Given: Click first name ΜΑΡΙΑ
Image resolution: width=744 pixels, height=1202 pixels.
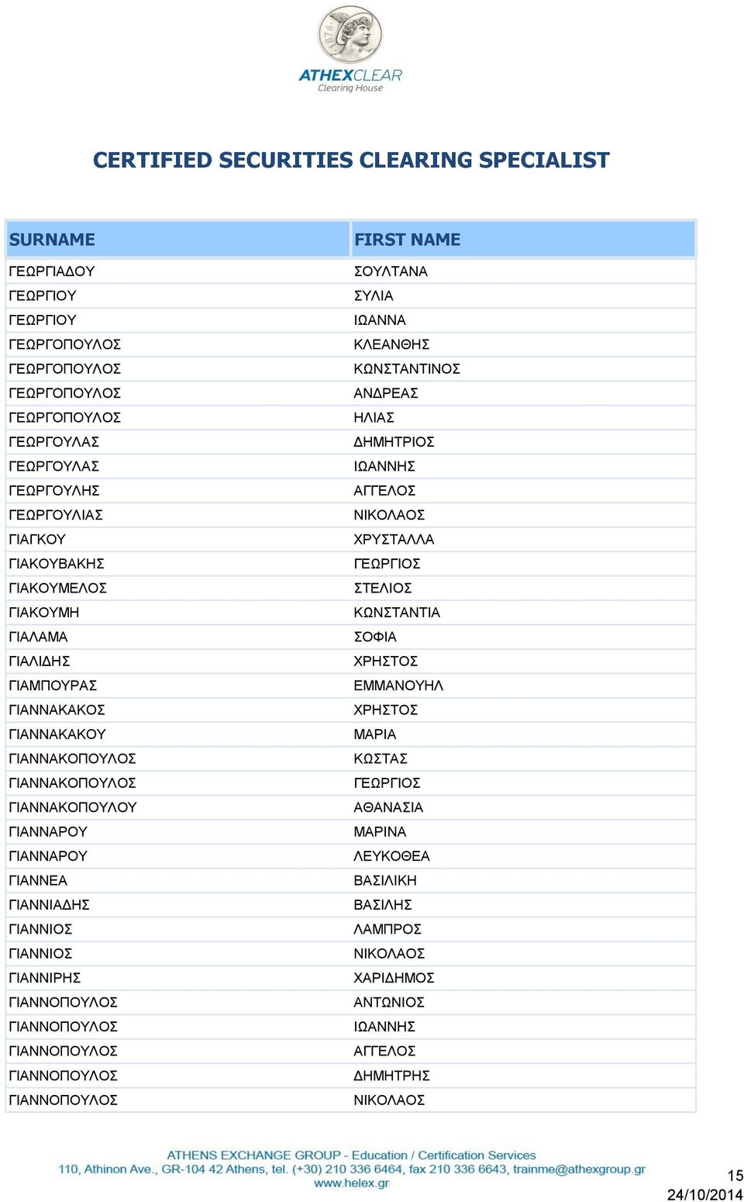Looking at the screenshot, I should [x=375, y=734].
